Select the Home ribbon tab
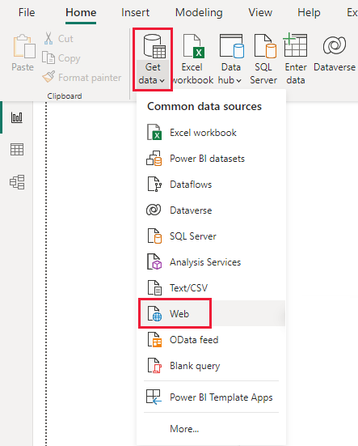 point(81,12)
